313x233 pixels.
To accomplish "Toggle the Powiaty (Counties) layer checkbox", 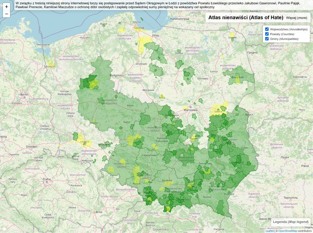I will 267,34.
